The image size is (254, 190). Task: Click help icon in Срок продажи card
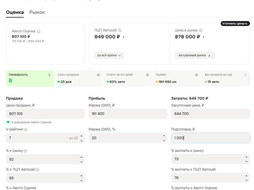coord(98,75)
